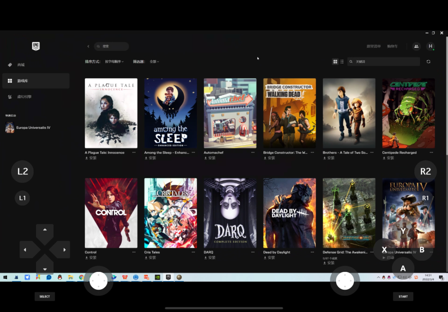Click the Epic Games logo in sidebar
Screen dimensions: 448x312
pyautogui.click(x=36, y=46)
